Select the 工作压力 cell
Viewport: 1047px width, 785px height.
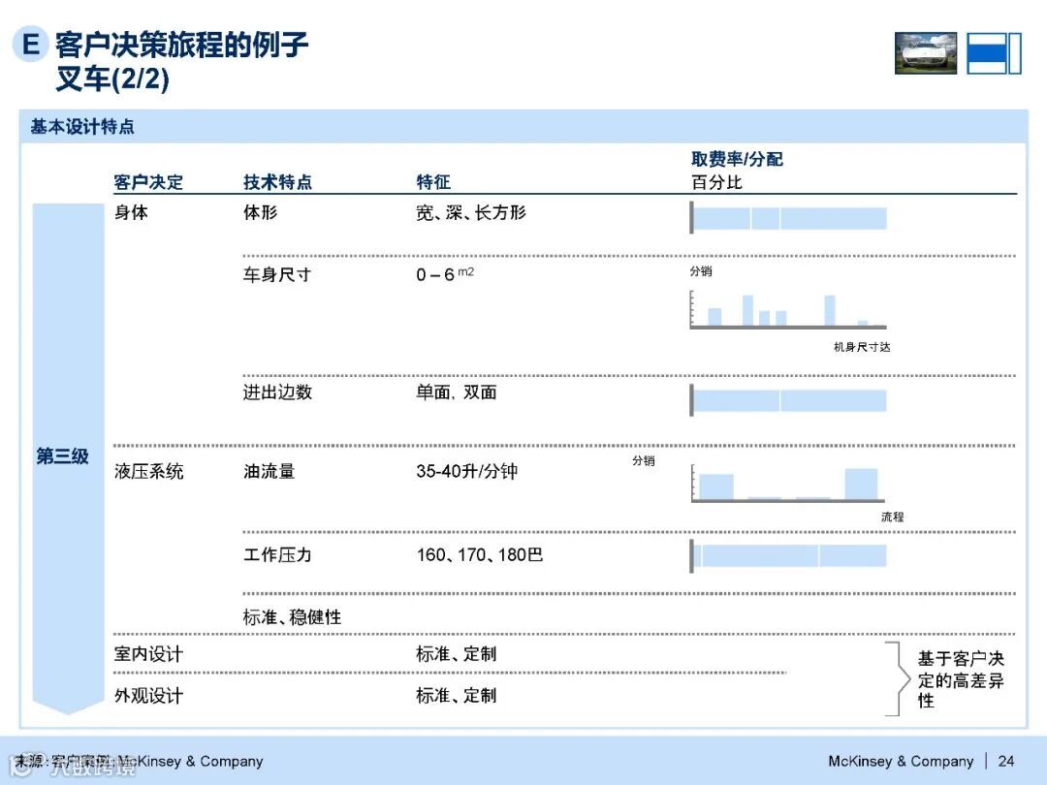point(278,554)
